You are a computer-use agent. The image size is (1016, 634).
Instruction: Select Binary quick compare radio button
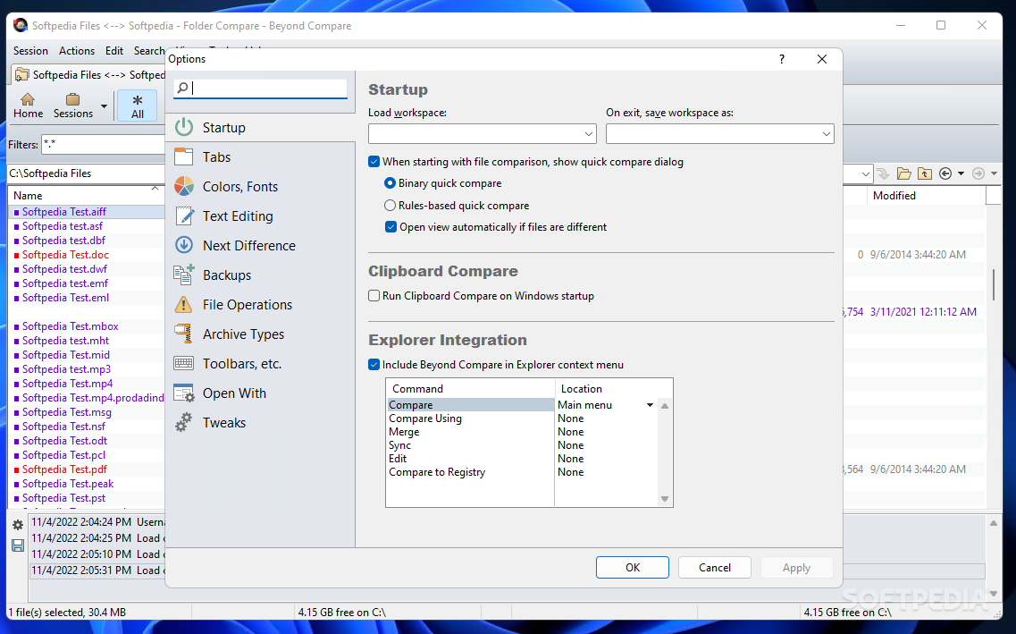pyautogui.click(x=390, y=183)
